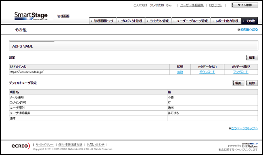Click the 不要 value cell
The height and width of the screenshot is (155, 263).
coord(212,97)
